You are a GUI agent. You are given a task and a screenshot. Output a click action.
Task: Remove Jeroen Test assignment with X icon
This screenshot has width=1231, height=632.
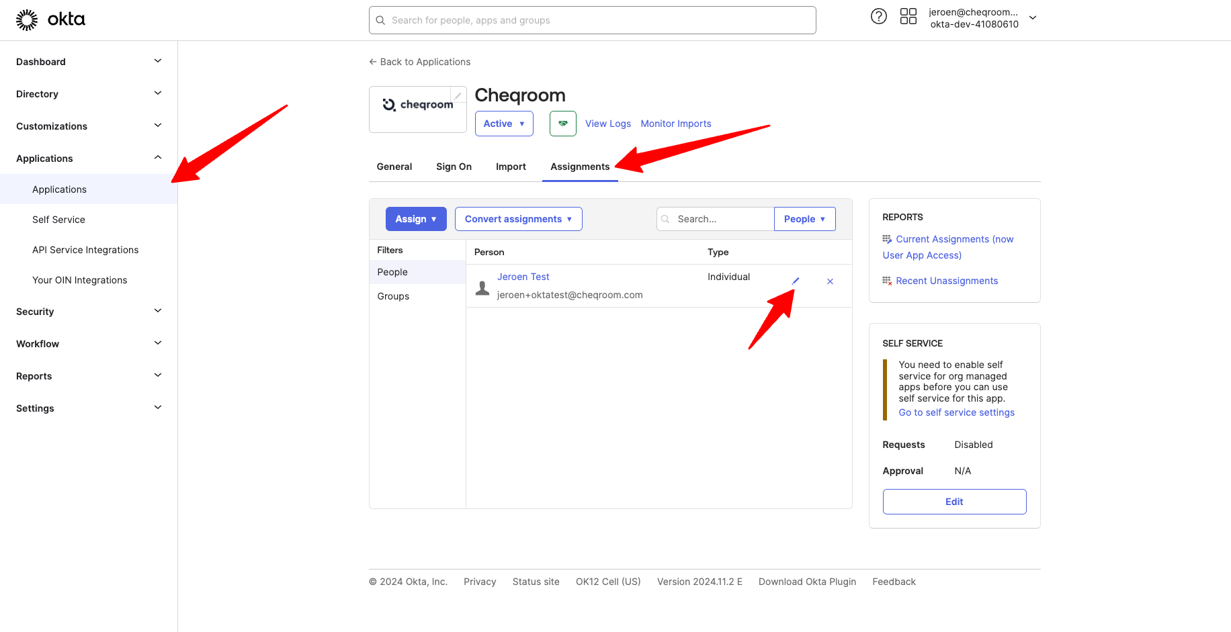coord(830,281)
